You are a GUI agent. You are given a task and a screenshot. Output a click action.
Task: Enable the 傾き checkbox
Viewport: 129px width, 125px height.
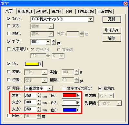[9, 34]
